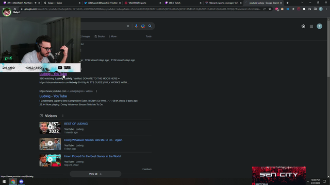Close the VALORANT Esports tab
This screenshot has height=185, width=330.
(160, 3)
